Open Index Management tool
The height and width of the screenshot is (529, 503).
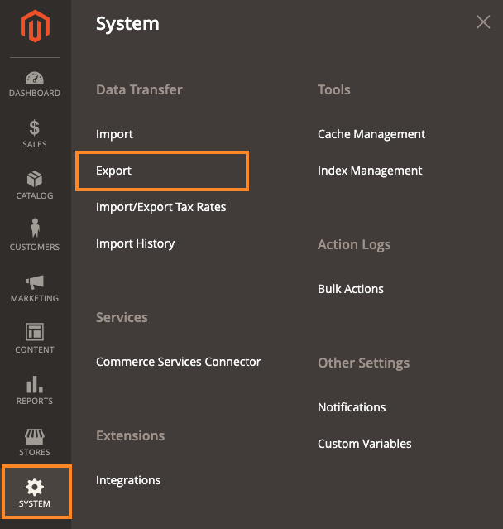[370, 171]
